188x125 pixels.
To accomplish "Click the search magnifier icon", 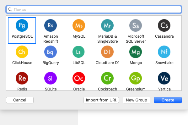I will (x=10, y=9).
